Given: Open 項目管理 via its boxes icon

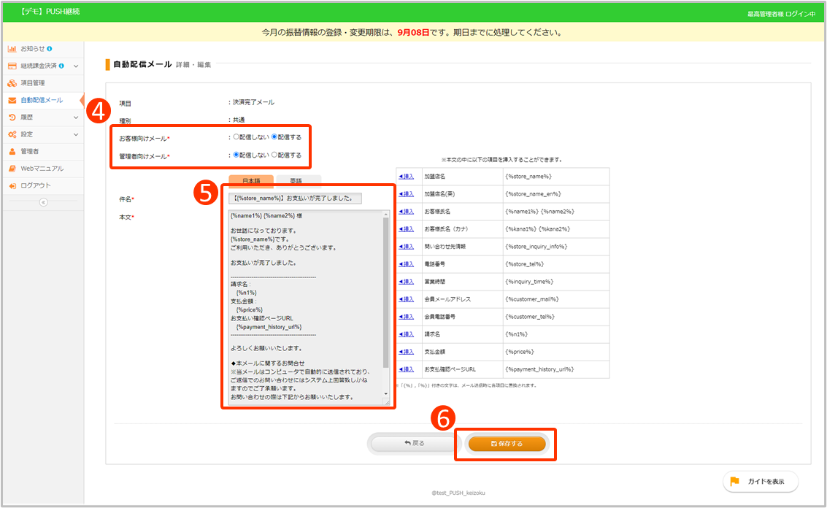Looking at the screenshot, I should point(12,83).
